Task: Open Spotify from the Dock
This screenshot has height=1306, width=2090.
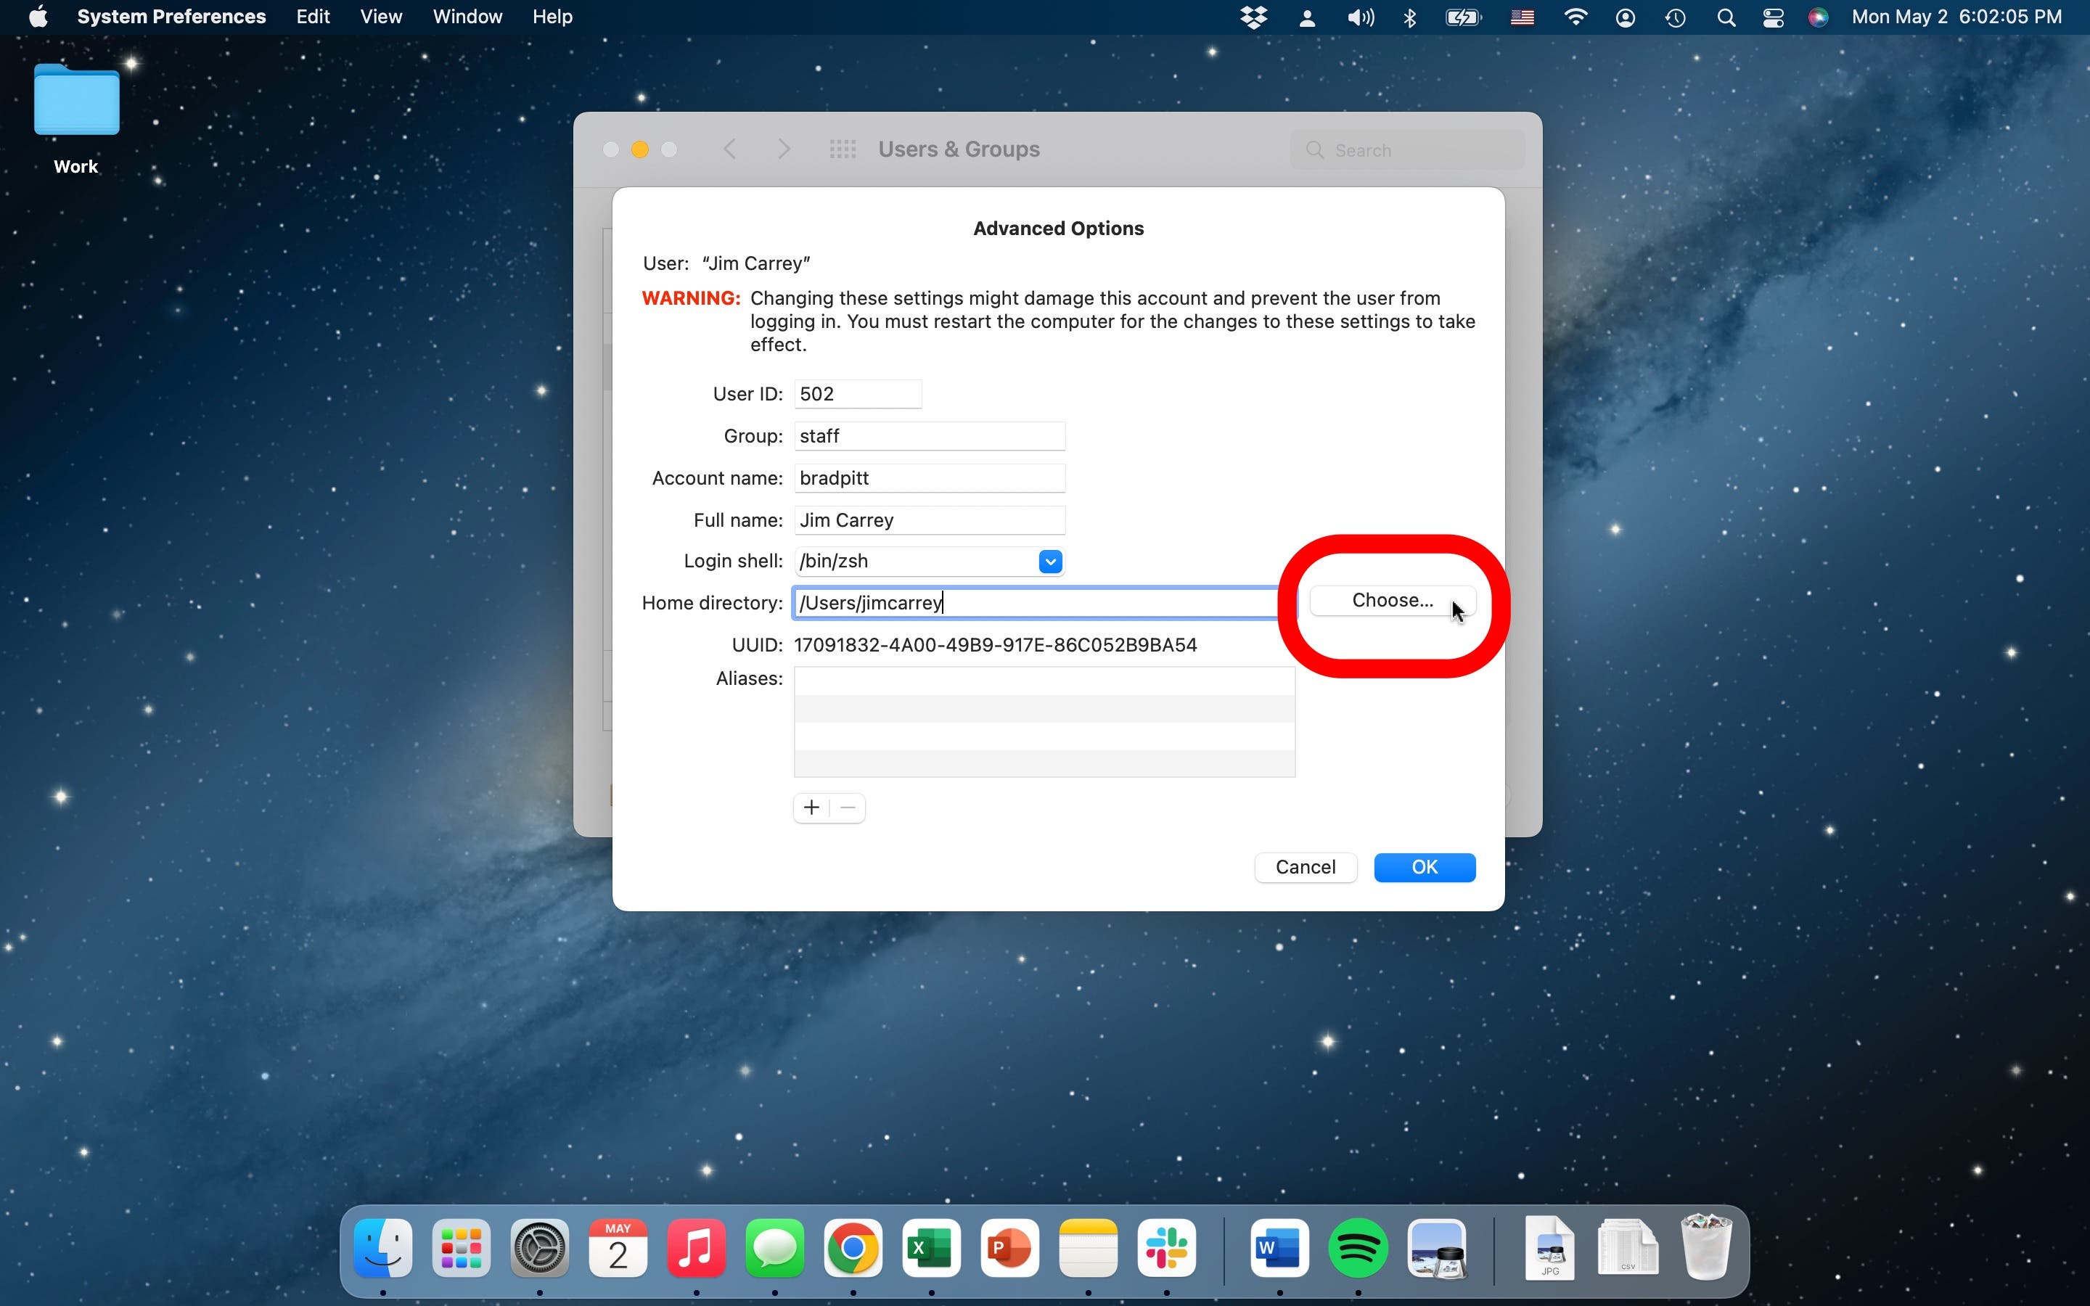Action: click(x=1358, y=1248)
